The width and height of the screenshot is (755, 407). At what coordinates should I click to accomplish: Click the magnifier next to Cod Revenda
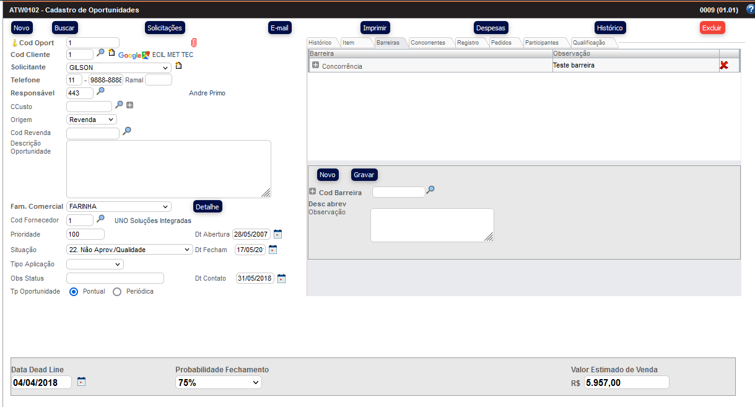tap(126, 131)
